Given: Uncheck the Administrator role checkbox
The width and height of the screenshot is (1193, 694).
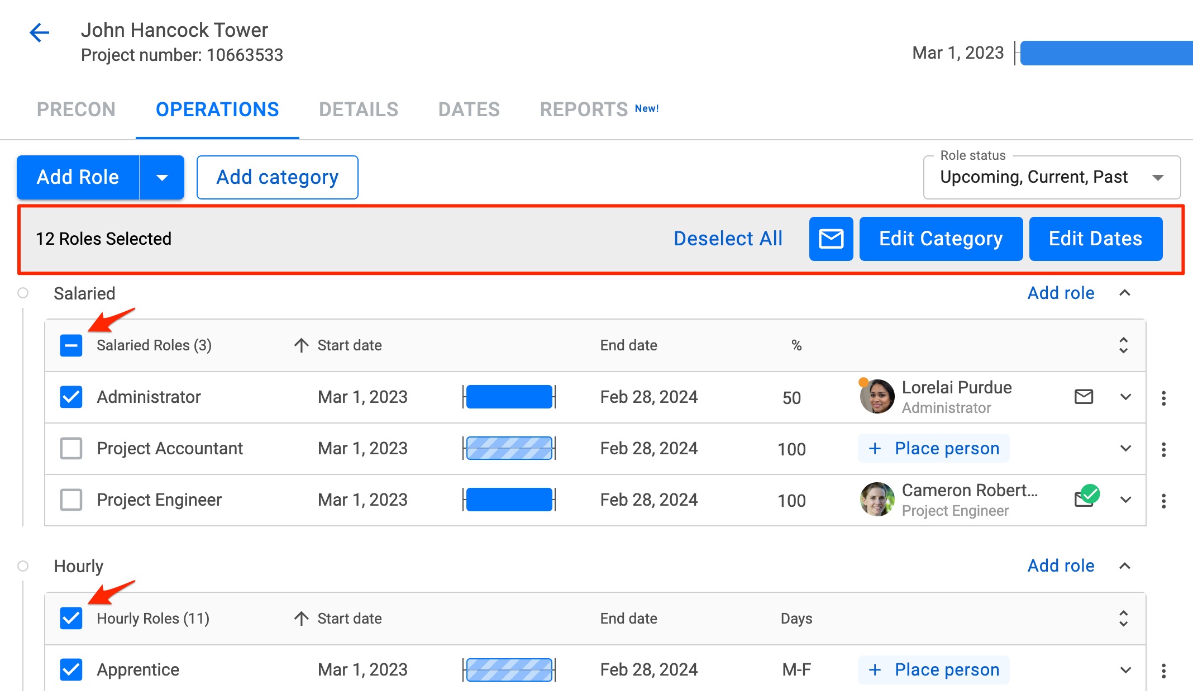Looking at the screenshot, I should pyautogui.click(x=70, y=397).
